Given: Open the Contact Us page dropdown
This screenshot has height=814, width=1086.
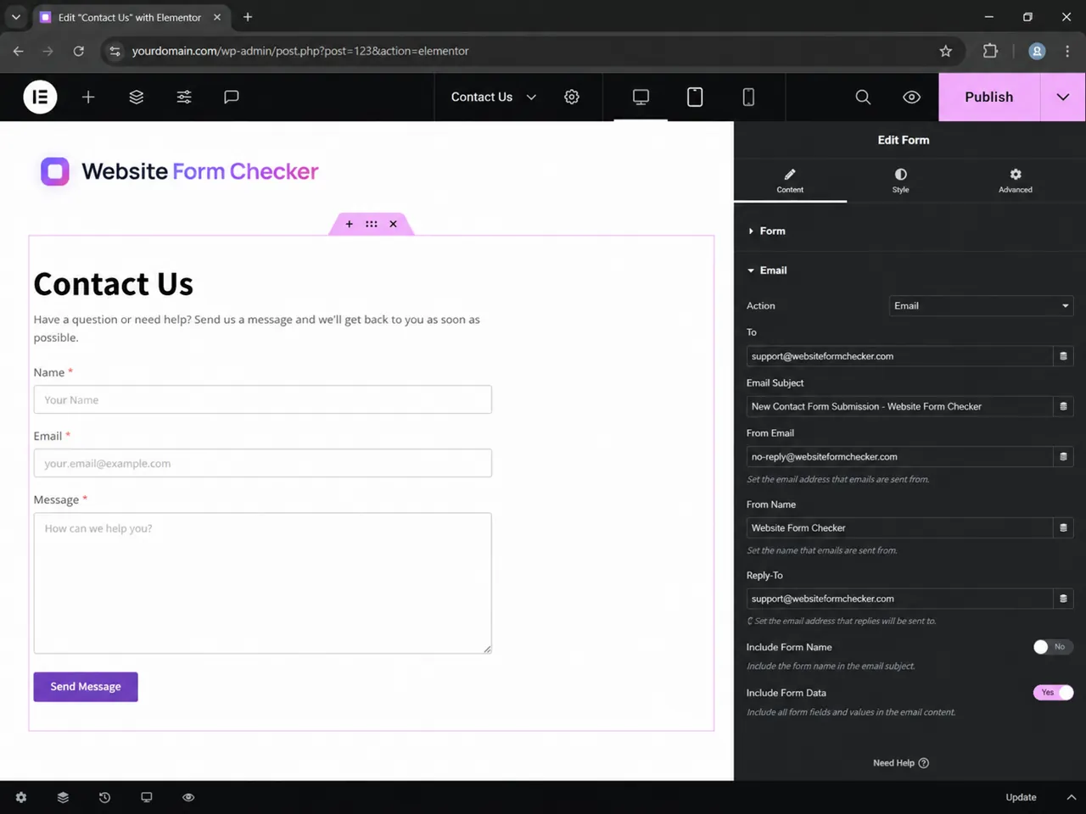Looking at the screenshot, I should (x=494, y=97).
